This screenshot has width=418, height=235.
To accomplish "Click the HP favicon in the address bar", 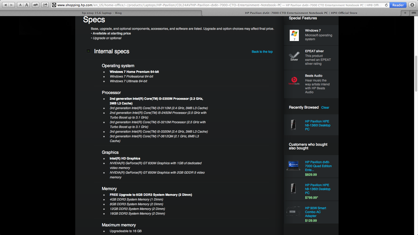I will (x=54, y=5).
